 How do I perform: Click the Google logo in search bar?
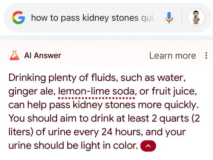pyautogui.click(x=18, y=18)
